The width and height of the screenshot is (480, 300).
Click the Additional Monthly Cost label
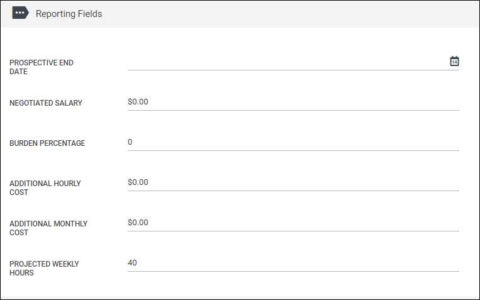pyautogui.click(x=48, y=228)
